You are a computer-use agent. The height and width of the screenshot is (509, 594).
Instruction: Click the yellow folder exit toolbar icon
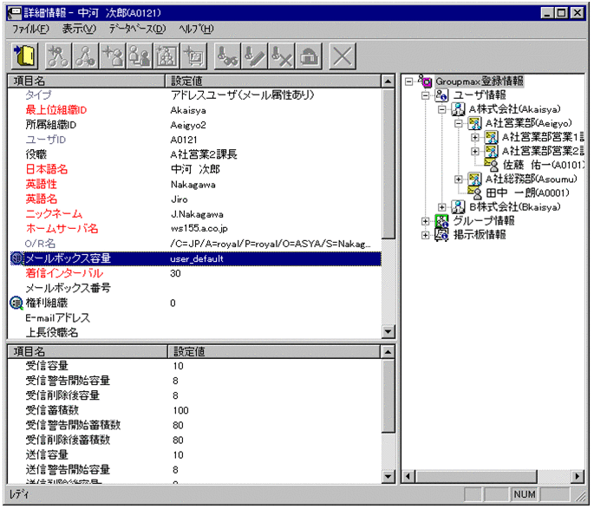(24, 56)
